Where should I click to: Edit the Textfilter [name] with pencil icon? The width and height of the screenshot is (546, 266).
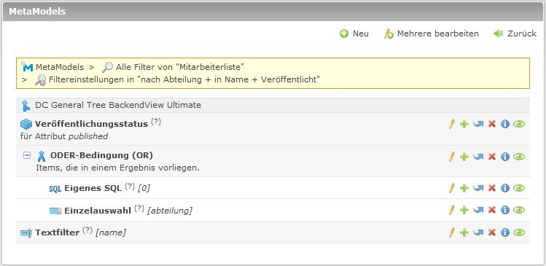click(452, 232)
